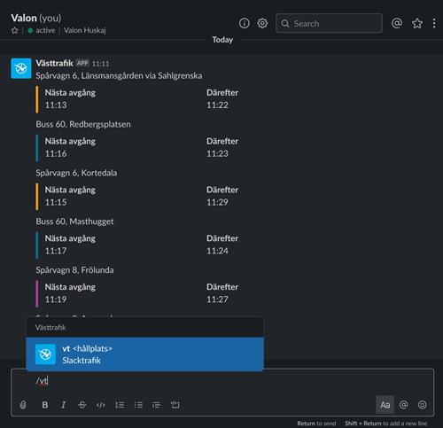Screen dimensions: 443x428
Task: Select text Spårvagn 6, Länsmansgården via Sahlgrenska
Action: [x=119, y=76]
